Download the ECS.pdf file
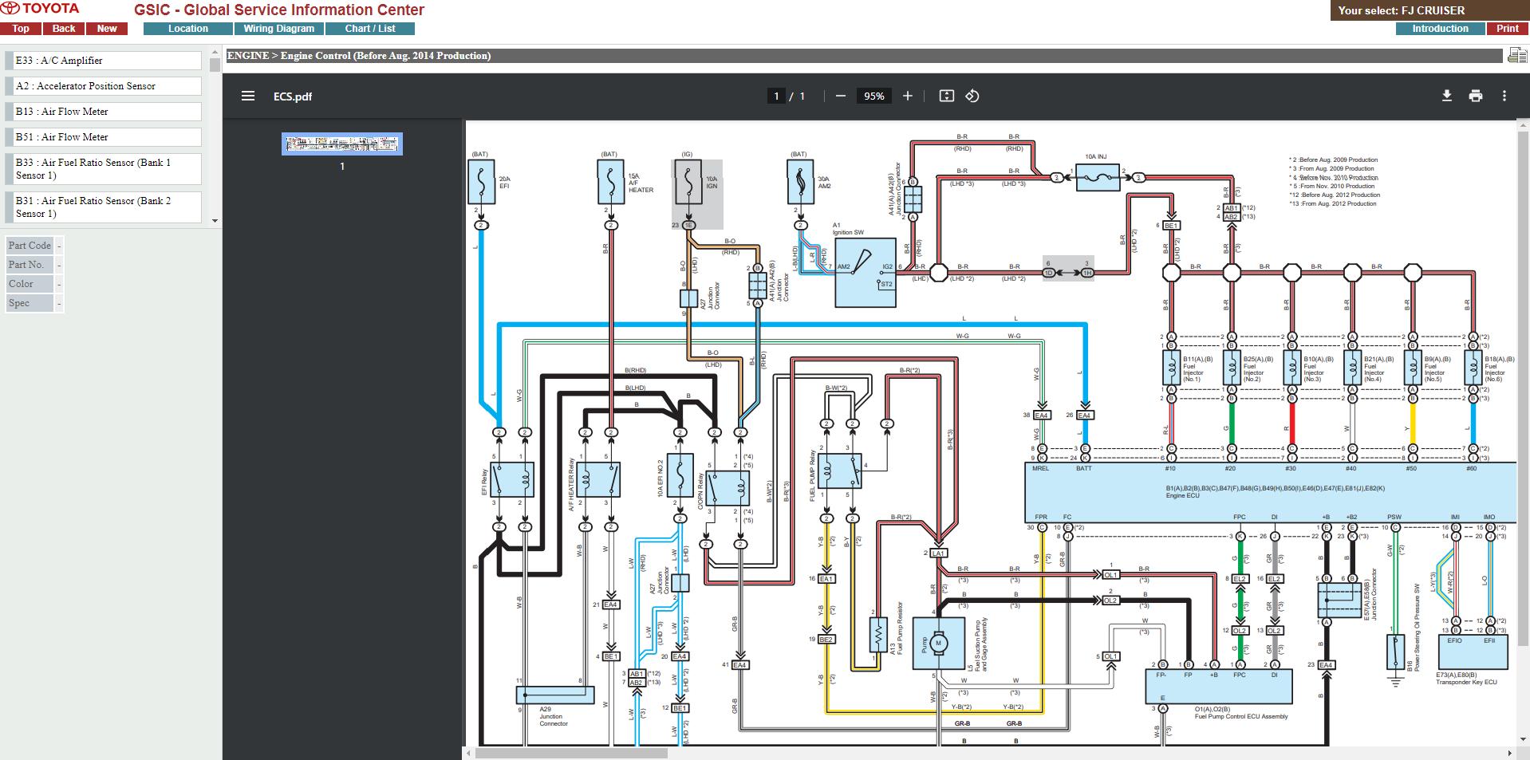 point(1446,96)
